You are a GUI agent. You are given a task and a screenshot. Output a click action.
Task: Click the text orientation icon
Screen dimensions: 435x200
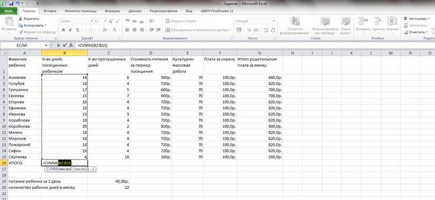pyautogui.click(x=152, y=21)
